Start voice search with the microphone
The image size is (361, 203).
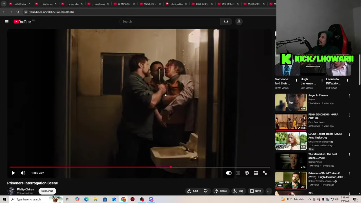(x=239, y=22)
